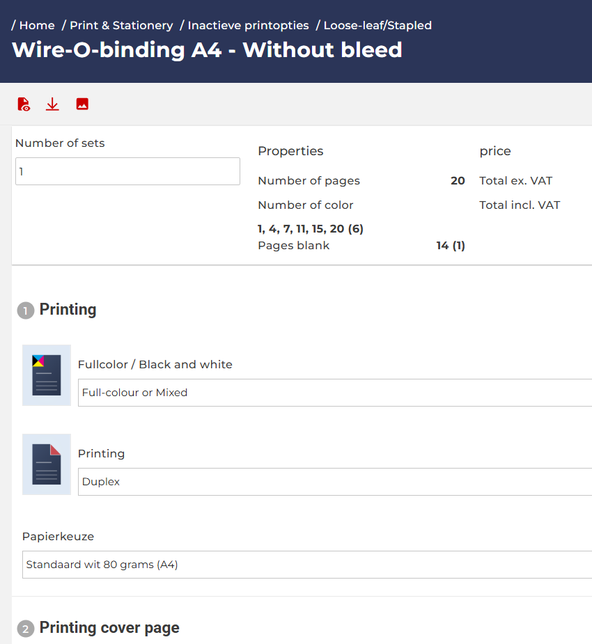Go to Home in the breadcrumb
The image size is (592, 644).
click(37, 25)
